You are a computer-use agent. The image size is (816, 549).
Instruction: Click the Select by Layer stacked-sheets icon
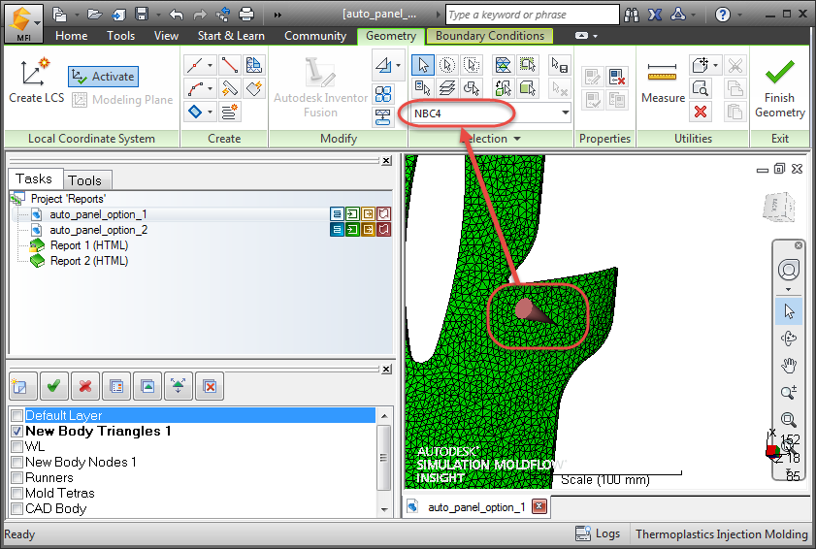[447, 88]
